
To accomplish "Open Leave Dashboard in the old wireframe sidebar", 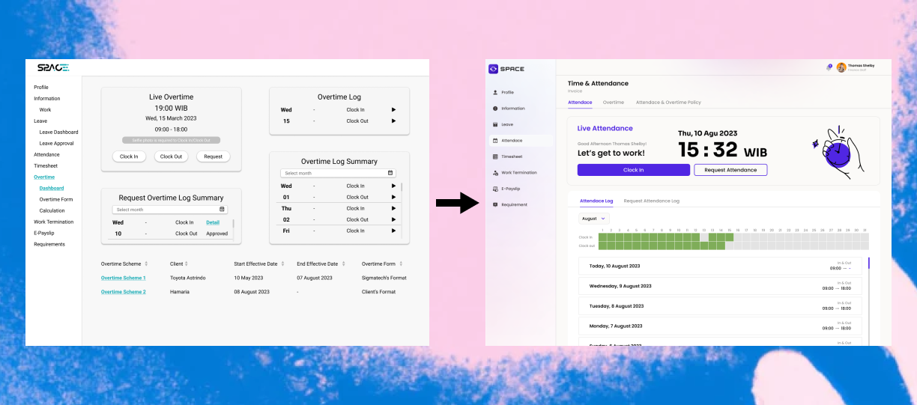I will [58, 133].
